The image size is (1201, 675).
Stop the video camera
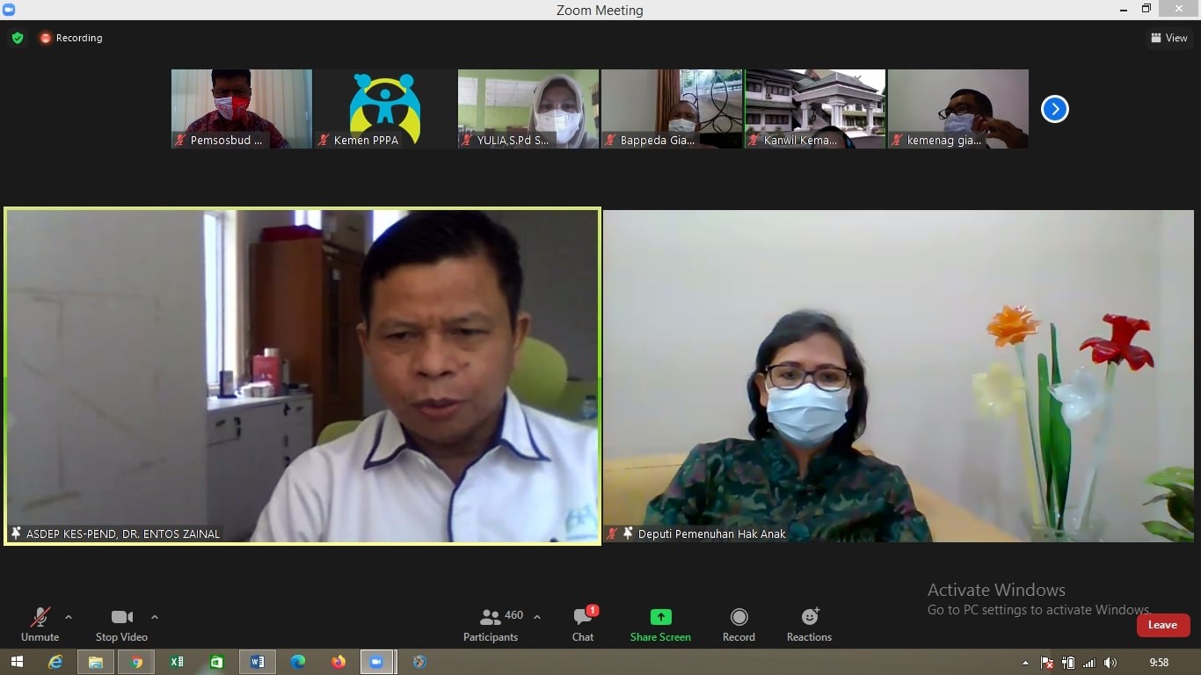pos(121,625)
